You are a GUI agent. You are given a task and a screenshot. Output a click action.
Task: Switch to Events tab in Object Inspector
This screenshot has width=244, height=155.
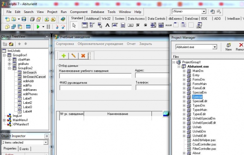24,149
